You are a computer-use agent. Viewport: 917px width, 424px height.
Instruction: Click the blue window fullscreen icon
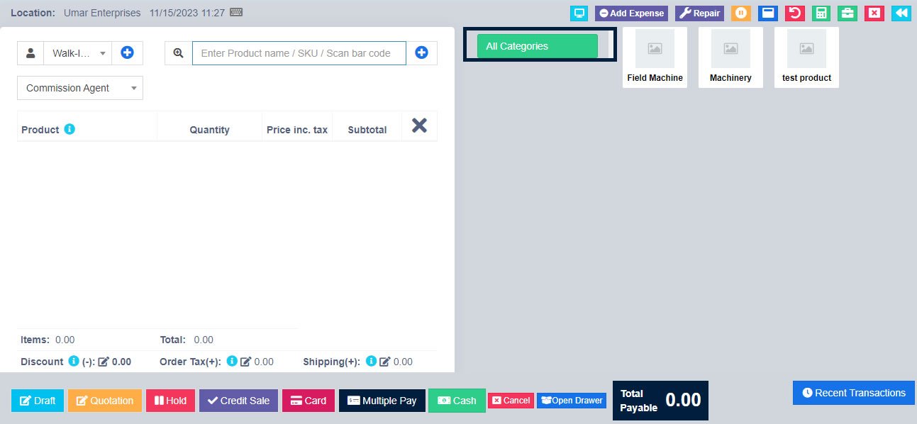(767, 13)
